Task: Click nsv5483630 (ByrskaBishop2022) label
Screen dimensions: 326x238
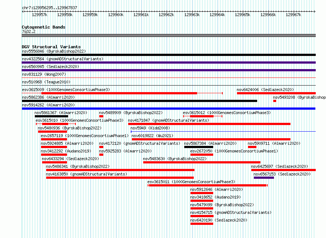Action: 175,159
